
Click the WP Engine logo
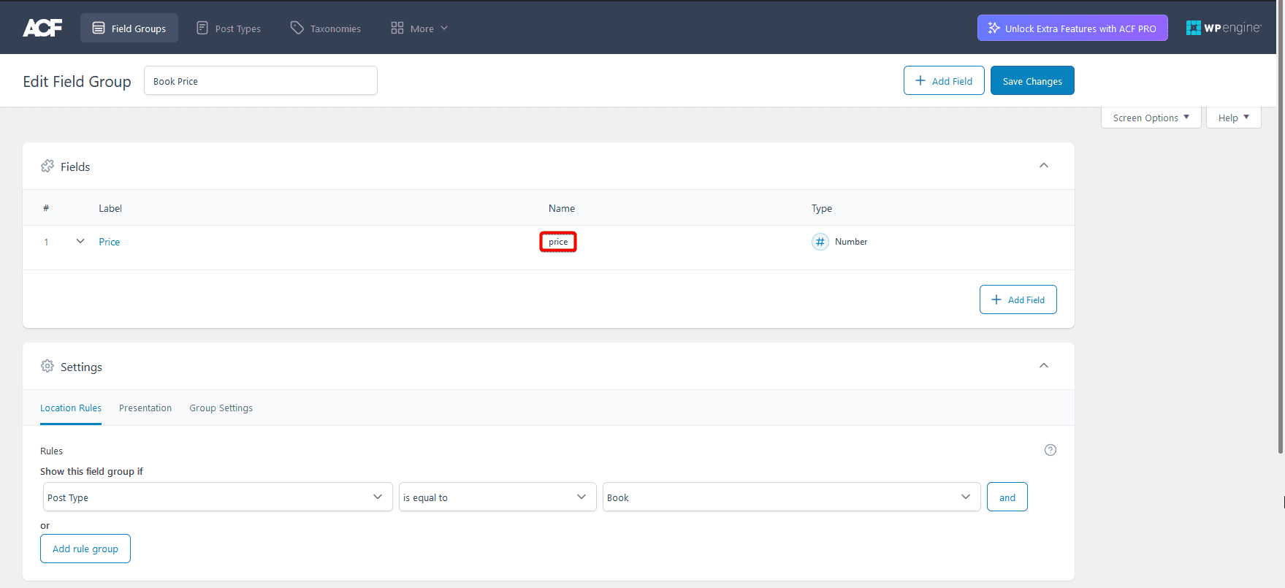[x=1223, y=28]
